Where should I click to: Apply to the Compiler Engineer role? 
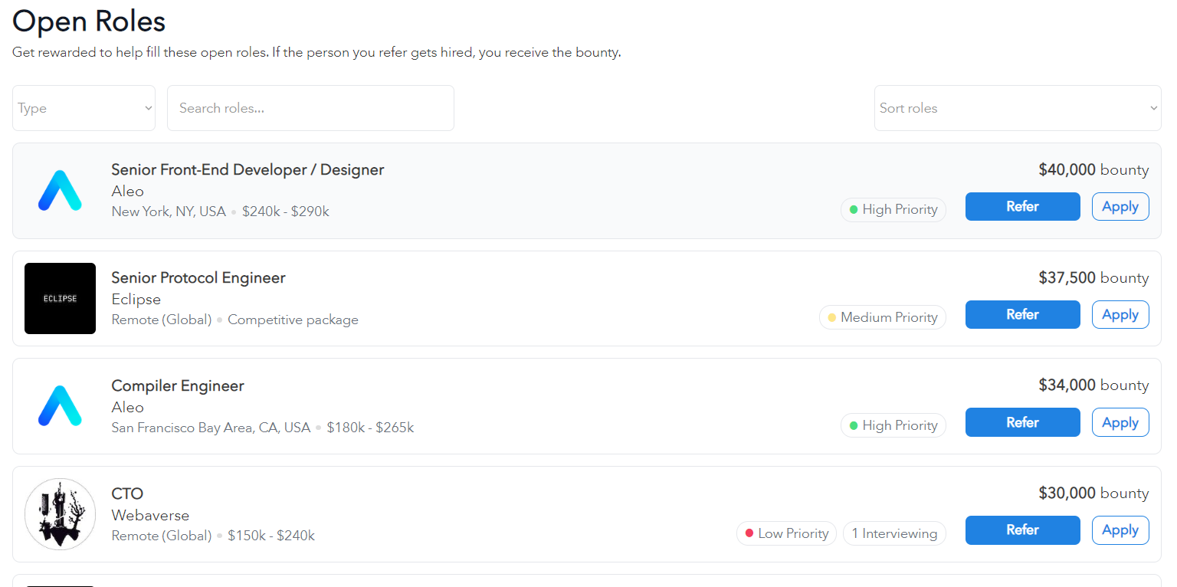tap(1120, 422)
